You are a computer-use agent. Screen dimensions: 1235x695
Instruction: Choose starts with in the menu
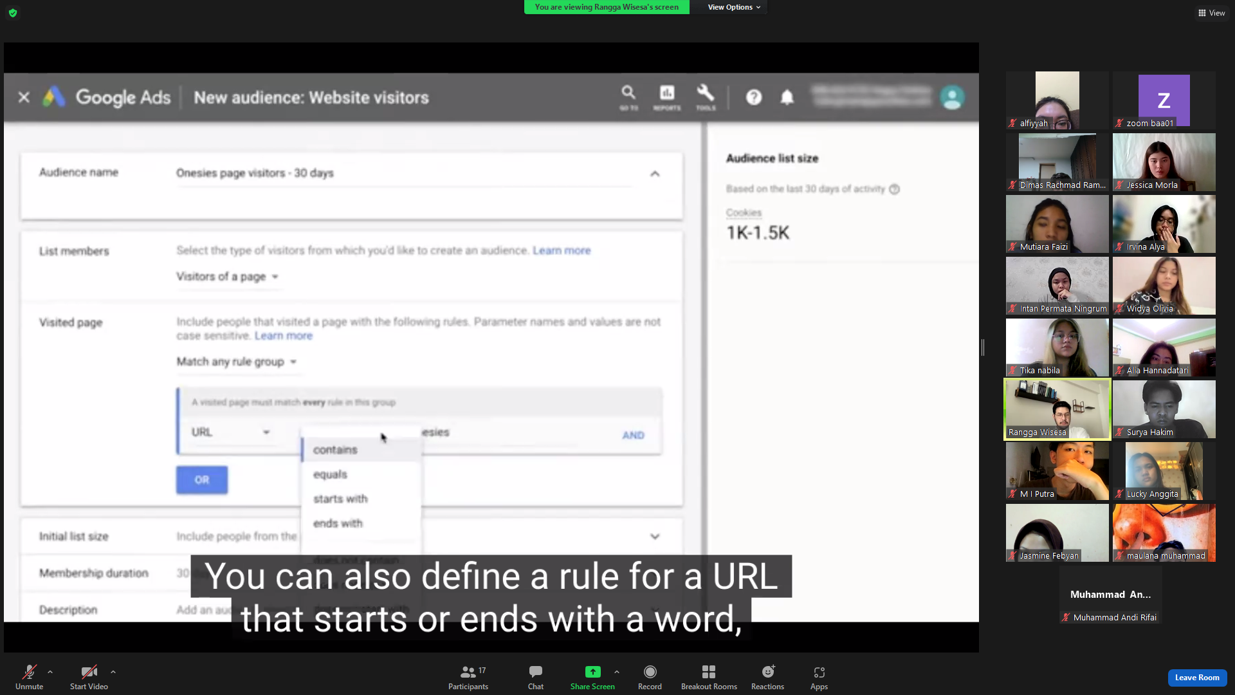(x=361, y=499)
